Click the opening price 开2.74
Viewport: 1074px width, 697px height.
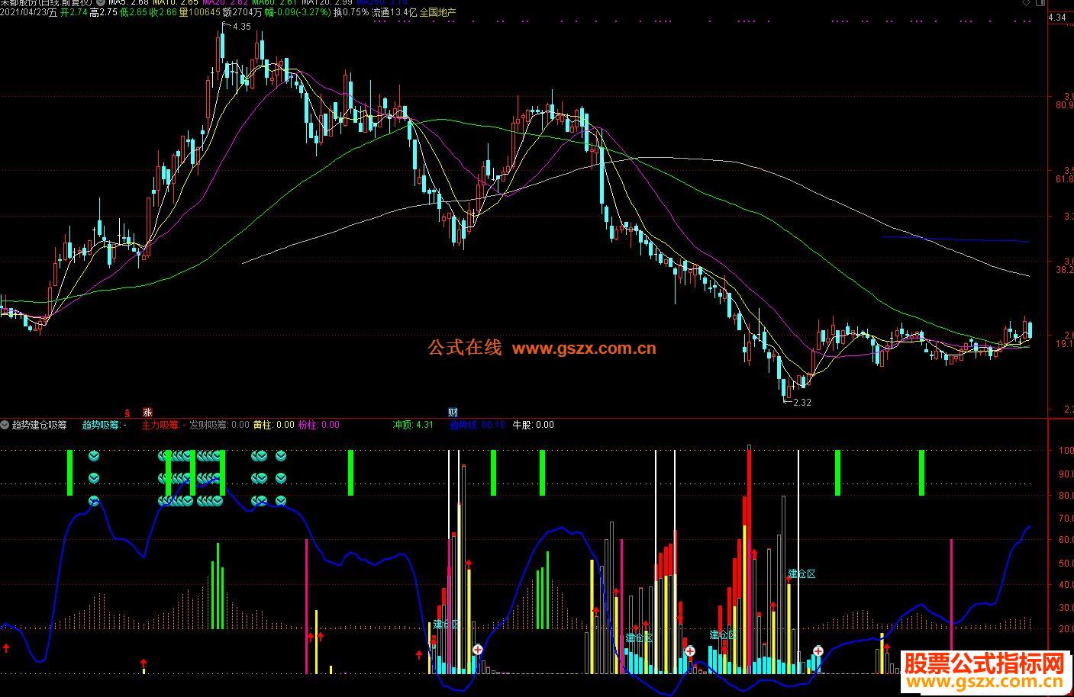(x=73, y=12)
